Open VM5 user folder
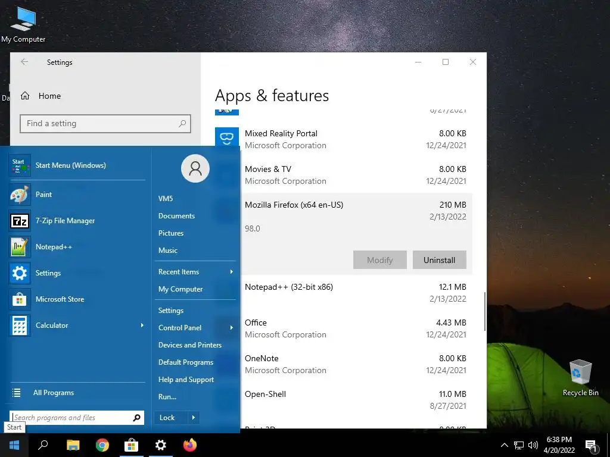 click(166, 198)
